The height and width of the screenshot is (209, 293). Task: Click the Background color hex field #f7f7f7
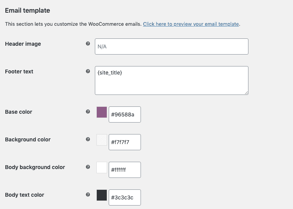pos(125,142)
